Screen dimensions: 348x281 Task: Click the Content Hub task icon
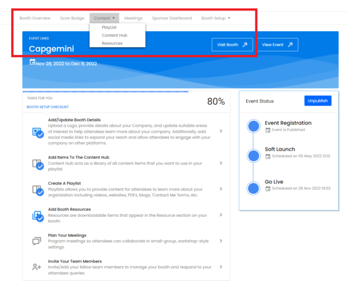38,164
